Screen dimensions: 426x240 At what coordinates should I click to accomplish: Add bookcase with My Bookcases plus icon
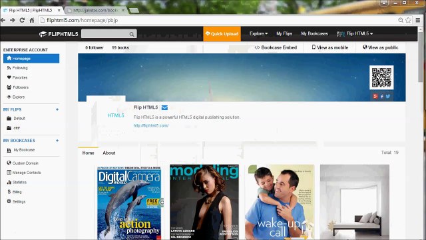click(57, 141)
